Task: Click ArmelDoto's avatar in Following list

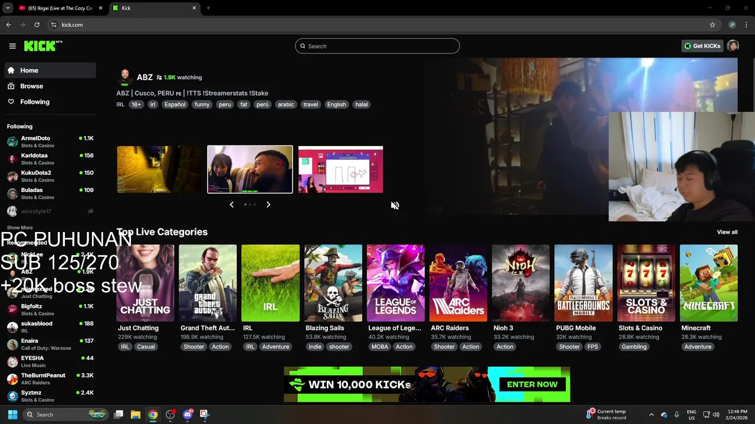Action: [x=12, y=142]
